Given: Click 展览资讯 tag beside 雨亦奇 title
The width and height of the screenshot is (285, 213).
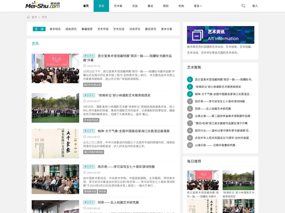Looking at the screenshot, I should [x=89, y=166].
